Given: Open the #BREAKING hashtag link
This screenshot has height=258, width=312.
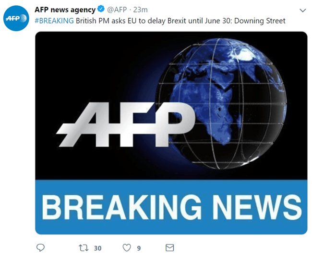Looking at the screenshot, I should tap(54, 21).
